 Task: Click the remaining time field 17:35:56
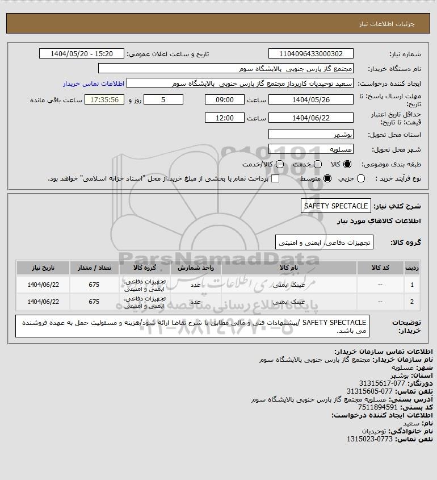pos(104,99)
